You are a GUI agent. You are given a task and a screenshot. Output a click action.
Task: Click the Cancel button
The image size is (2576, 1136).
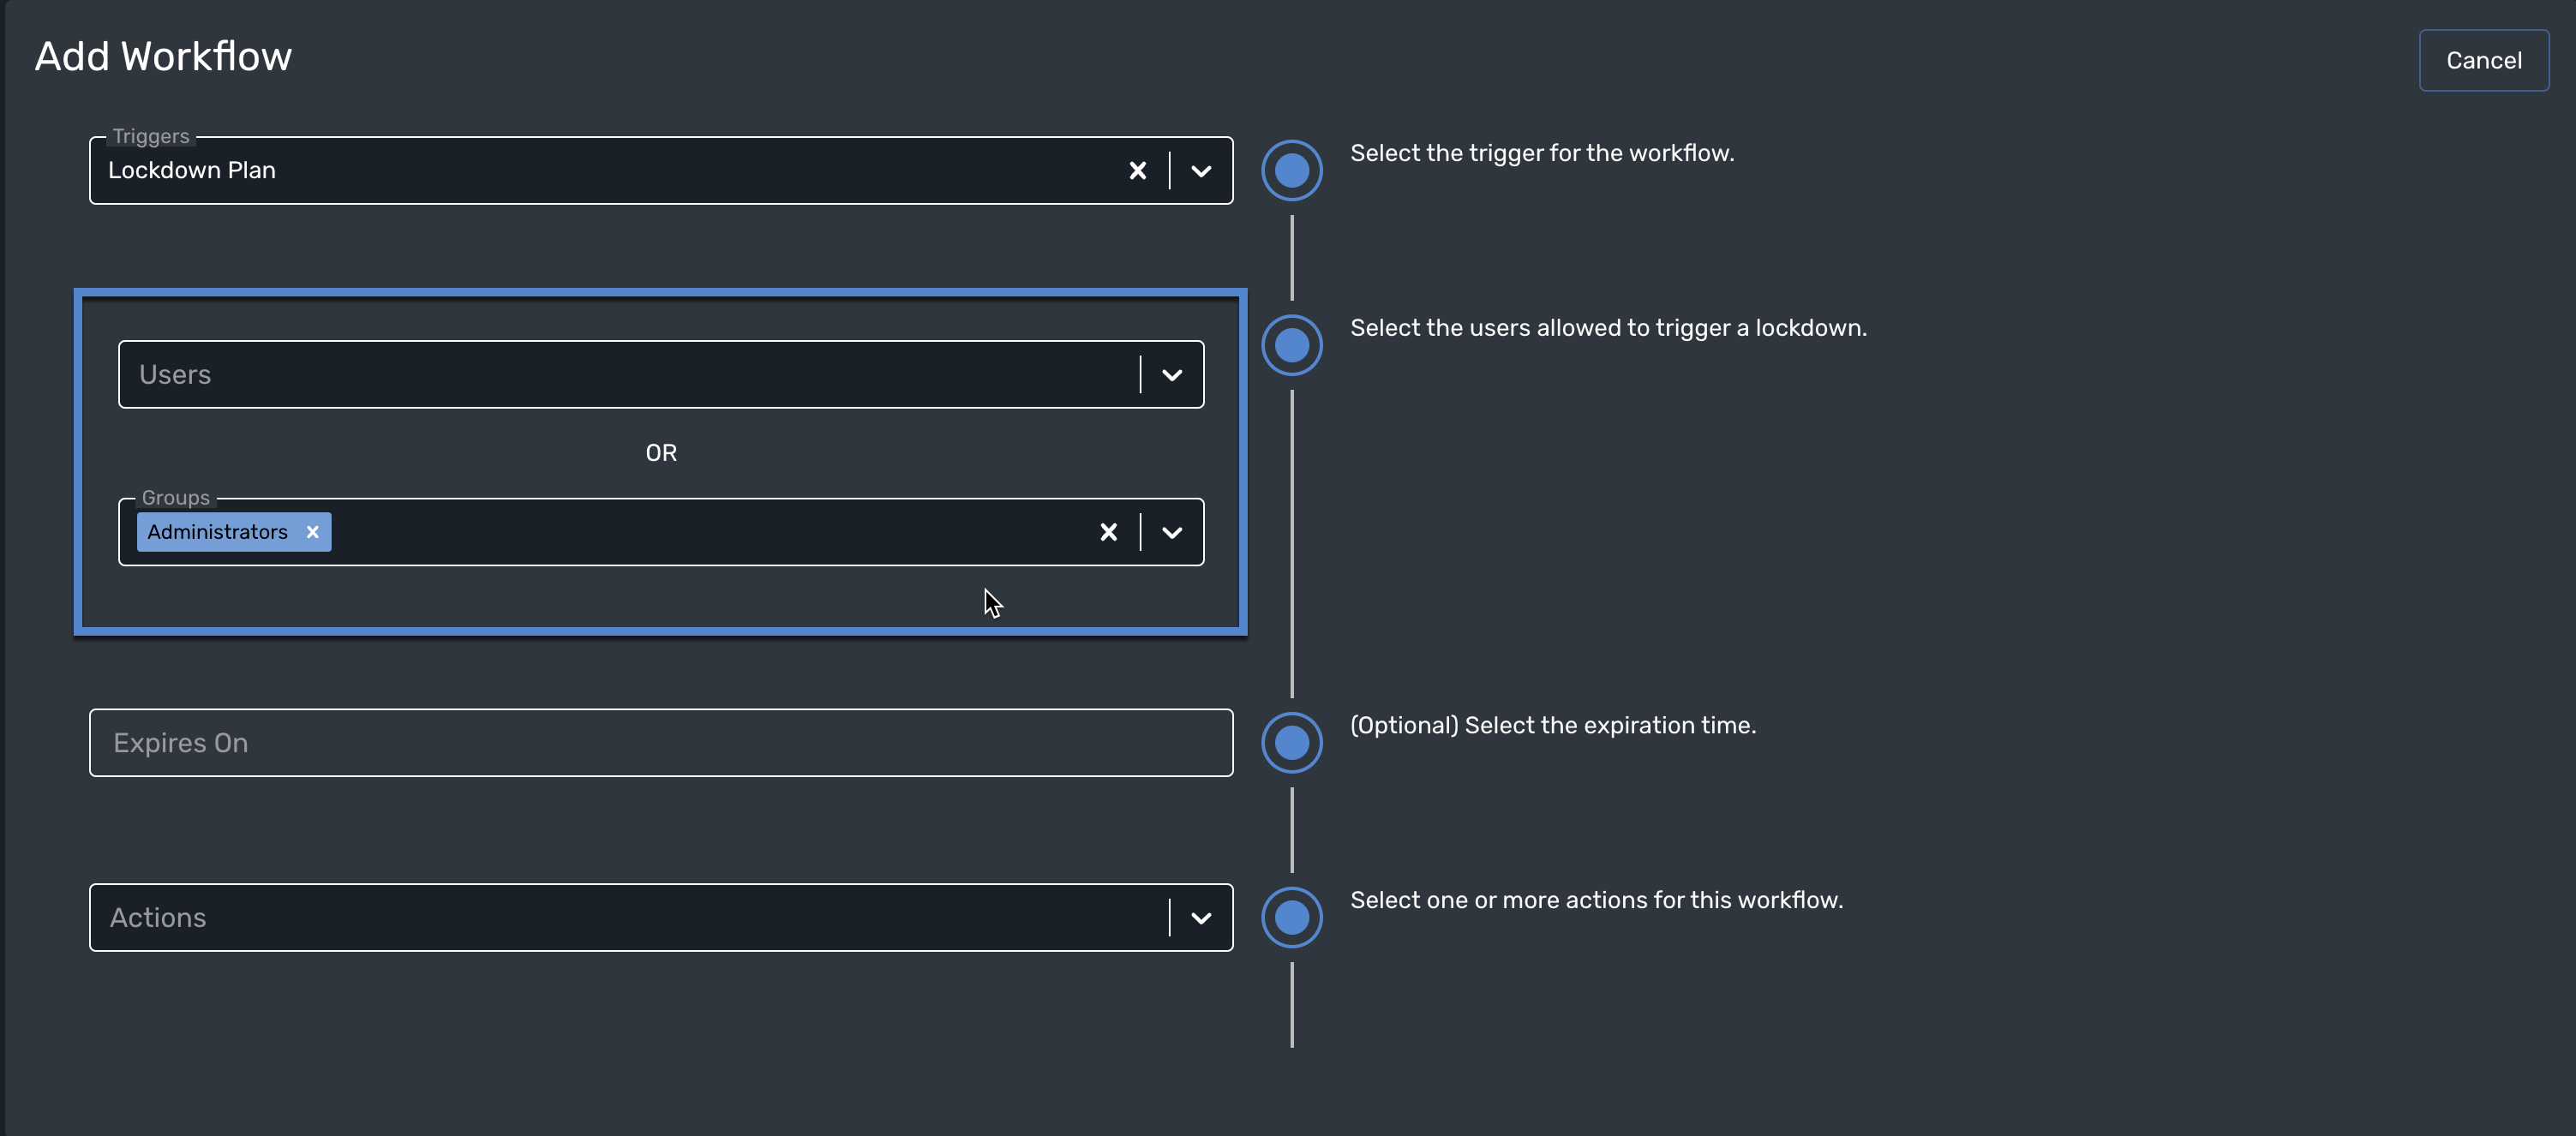coord(2483,60)
